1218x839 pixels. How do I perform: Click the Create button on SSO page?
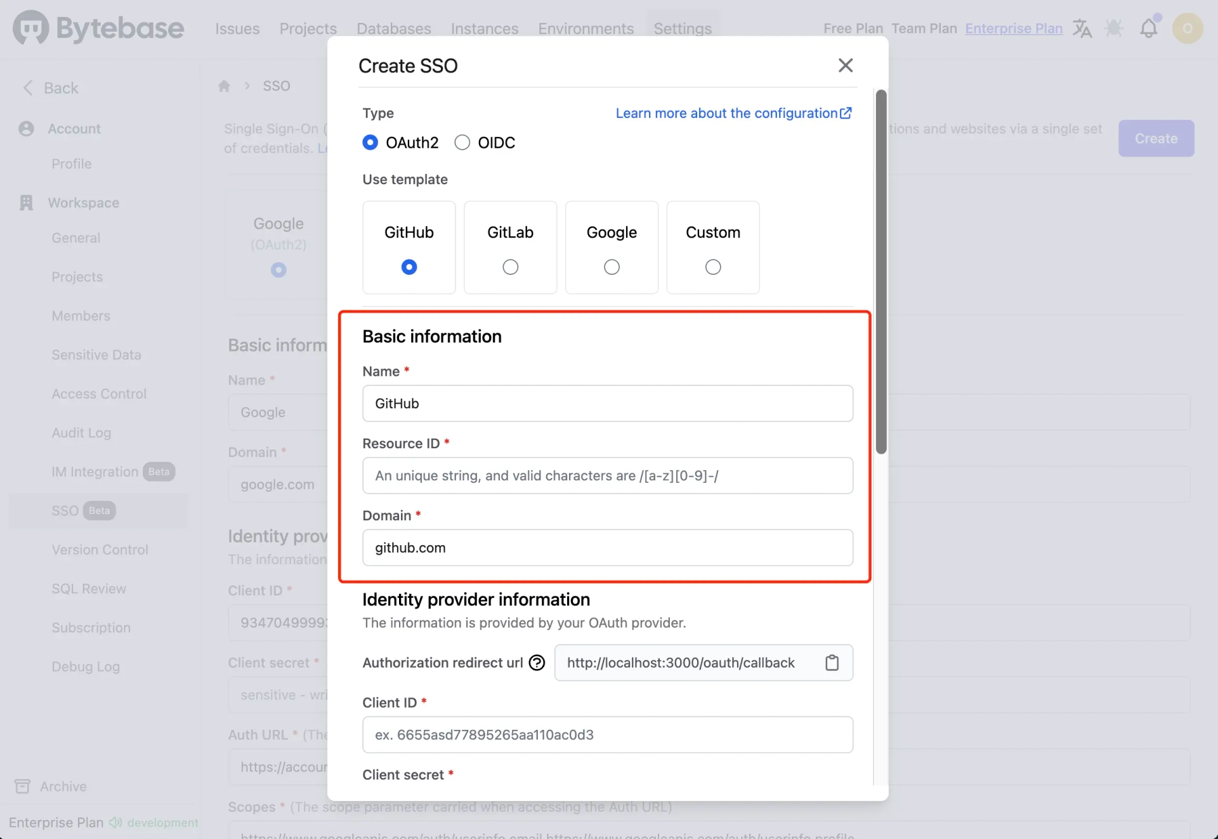pos(1156,138)
